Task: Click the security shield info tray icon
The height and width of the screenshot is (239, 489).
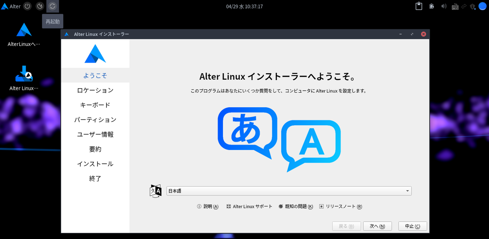Action: pyautogui.click(x=473, y=7)
